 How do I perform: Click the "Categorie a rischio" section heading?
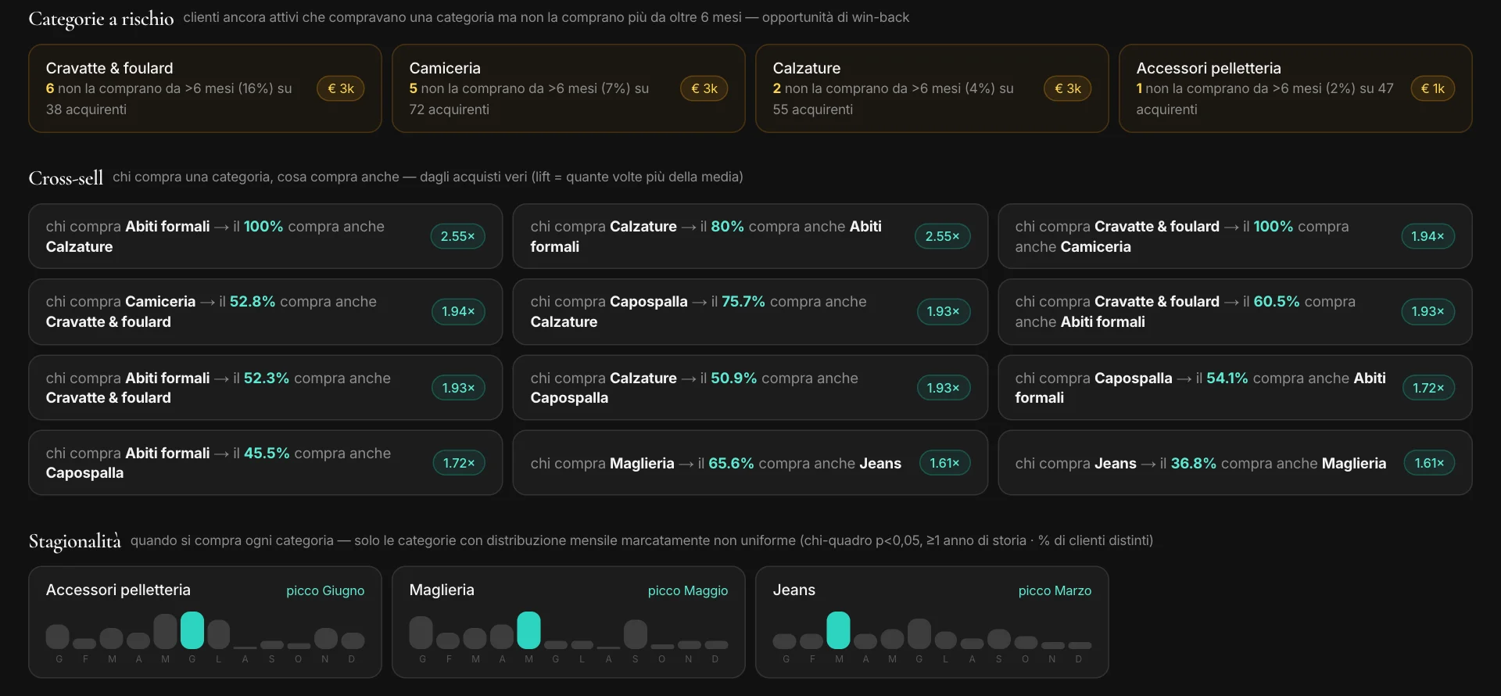pos(101,18)
